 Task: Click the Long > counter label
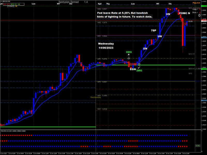[195, 9]
